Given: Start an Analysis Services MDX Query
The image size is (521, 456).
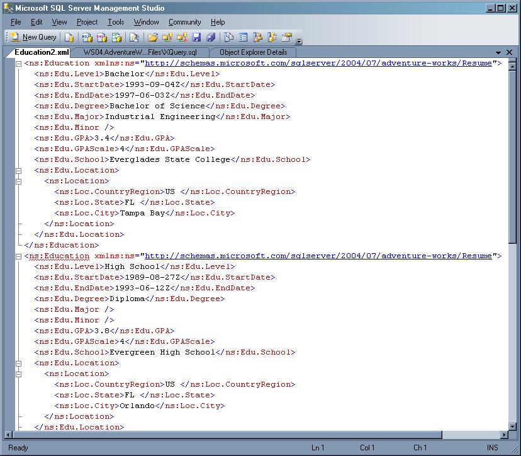Looking at the screenshot, I should coord(87,37).
